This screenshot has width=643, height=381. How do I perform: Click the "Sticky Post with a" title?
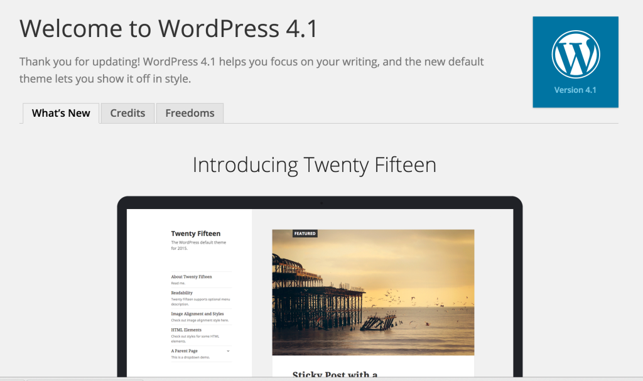[335, 374]
